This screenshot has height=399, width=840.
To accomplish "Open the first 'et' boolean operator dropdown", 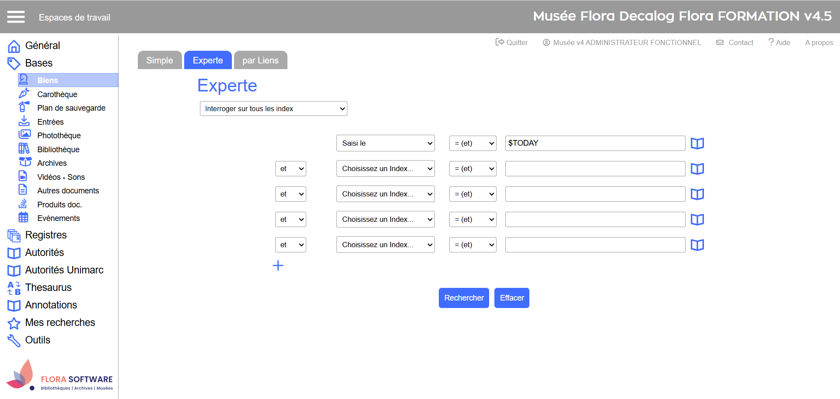I will pos(290,169).
